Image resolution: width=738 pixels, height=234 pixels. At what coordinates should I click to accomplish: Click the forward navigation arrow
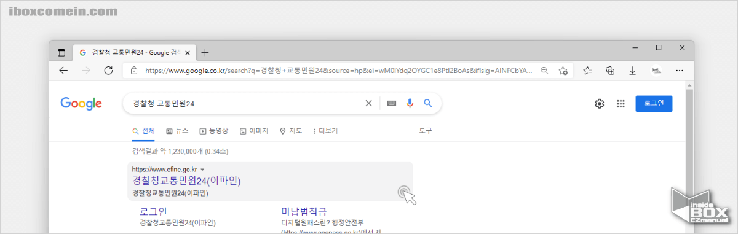pyautogui.click(x=86, y=71)
